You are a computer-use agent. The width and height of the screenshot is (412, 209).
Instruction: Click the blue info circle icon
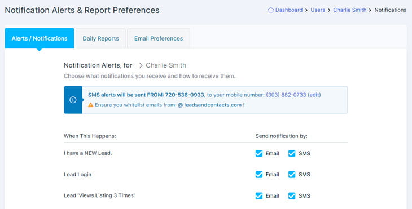click(73, 100)
